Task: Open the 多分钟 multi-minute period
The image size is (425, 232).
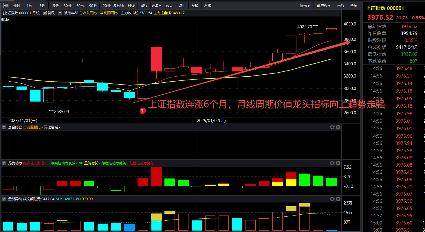Action: pyautogui.click(x=118, y=5)
